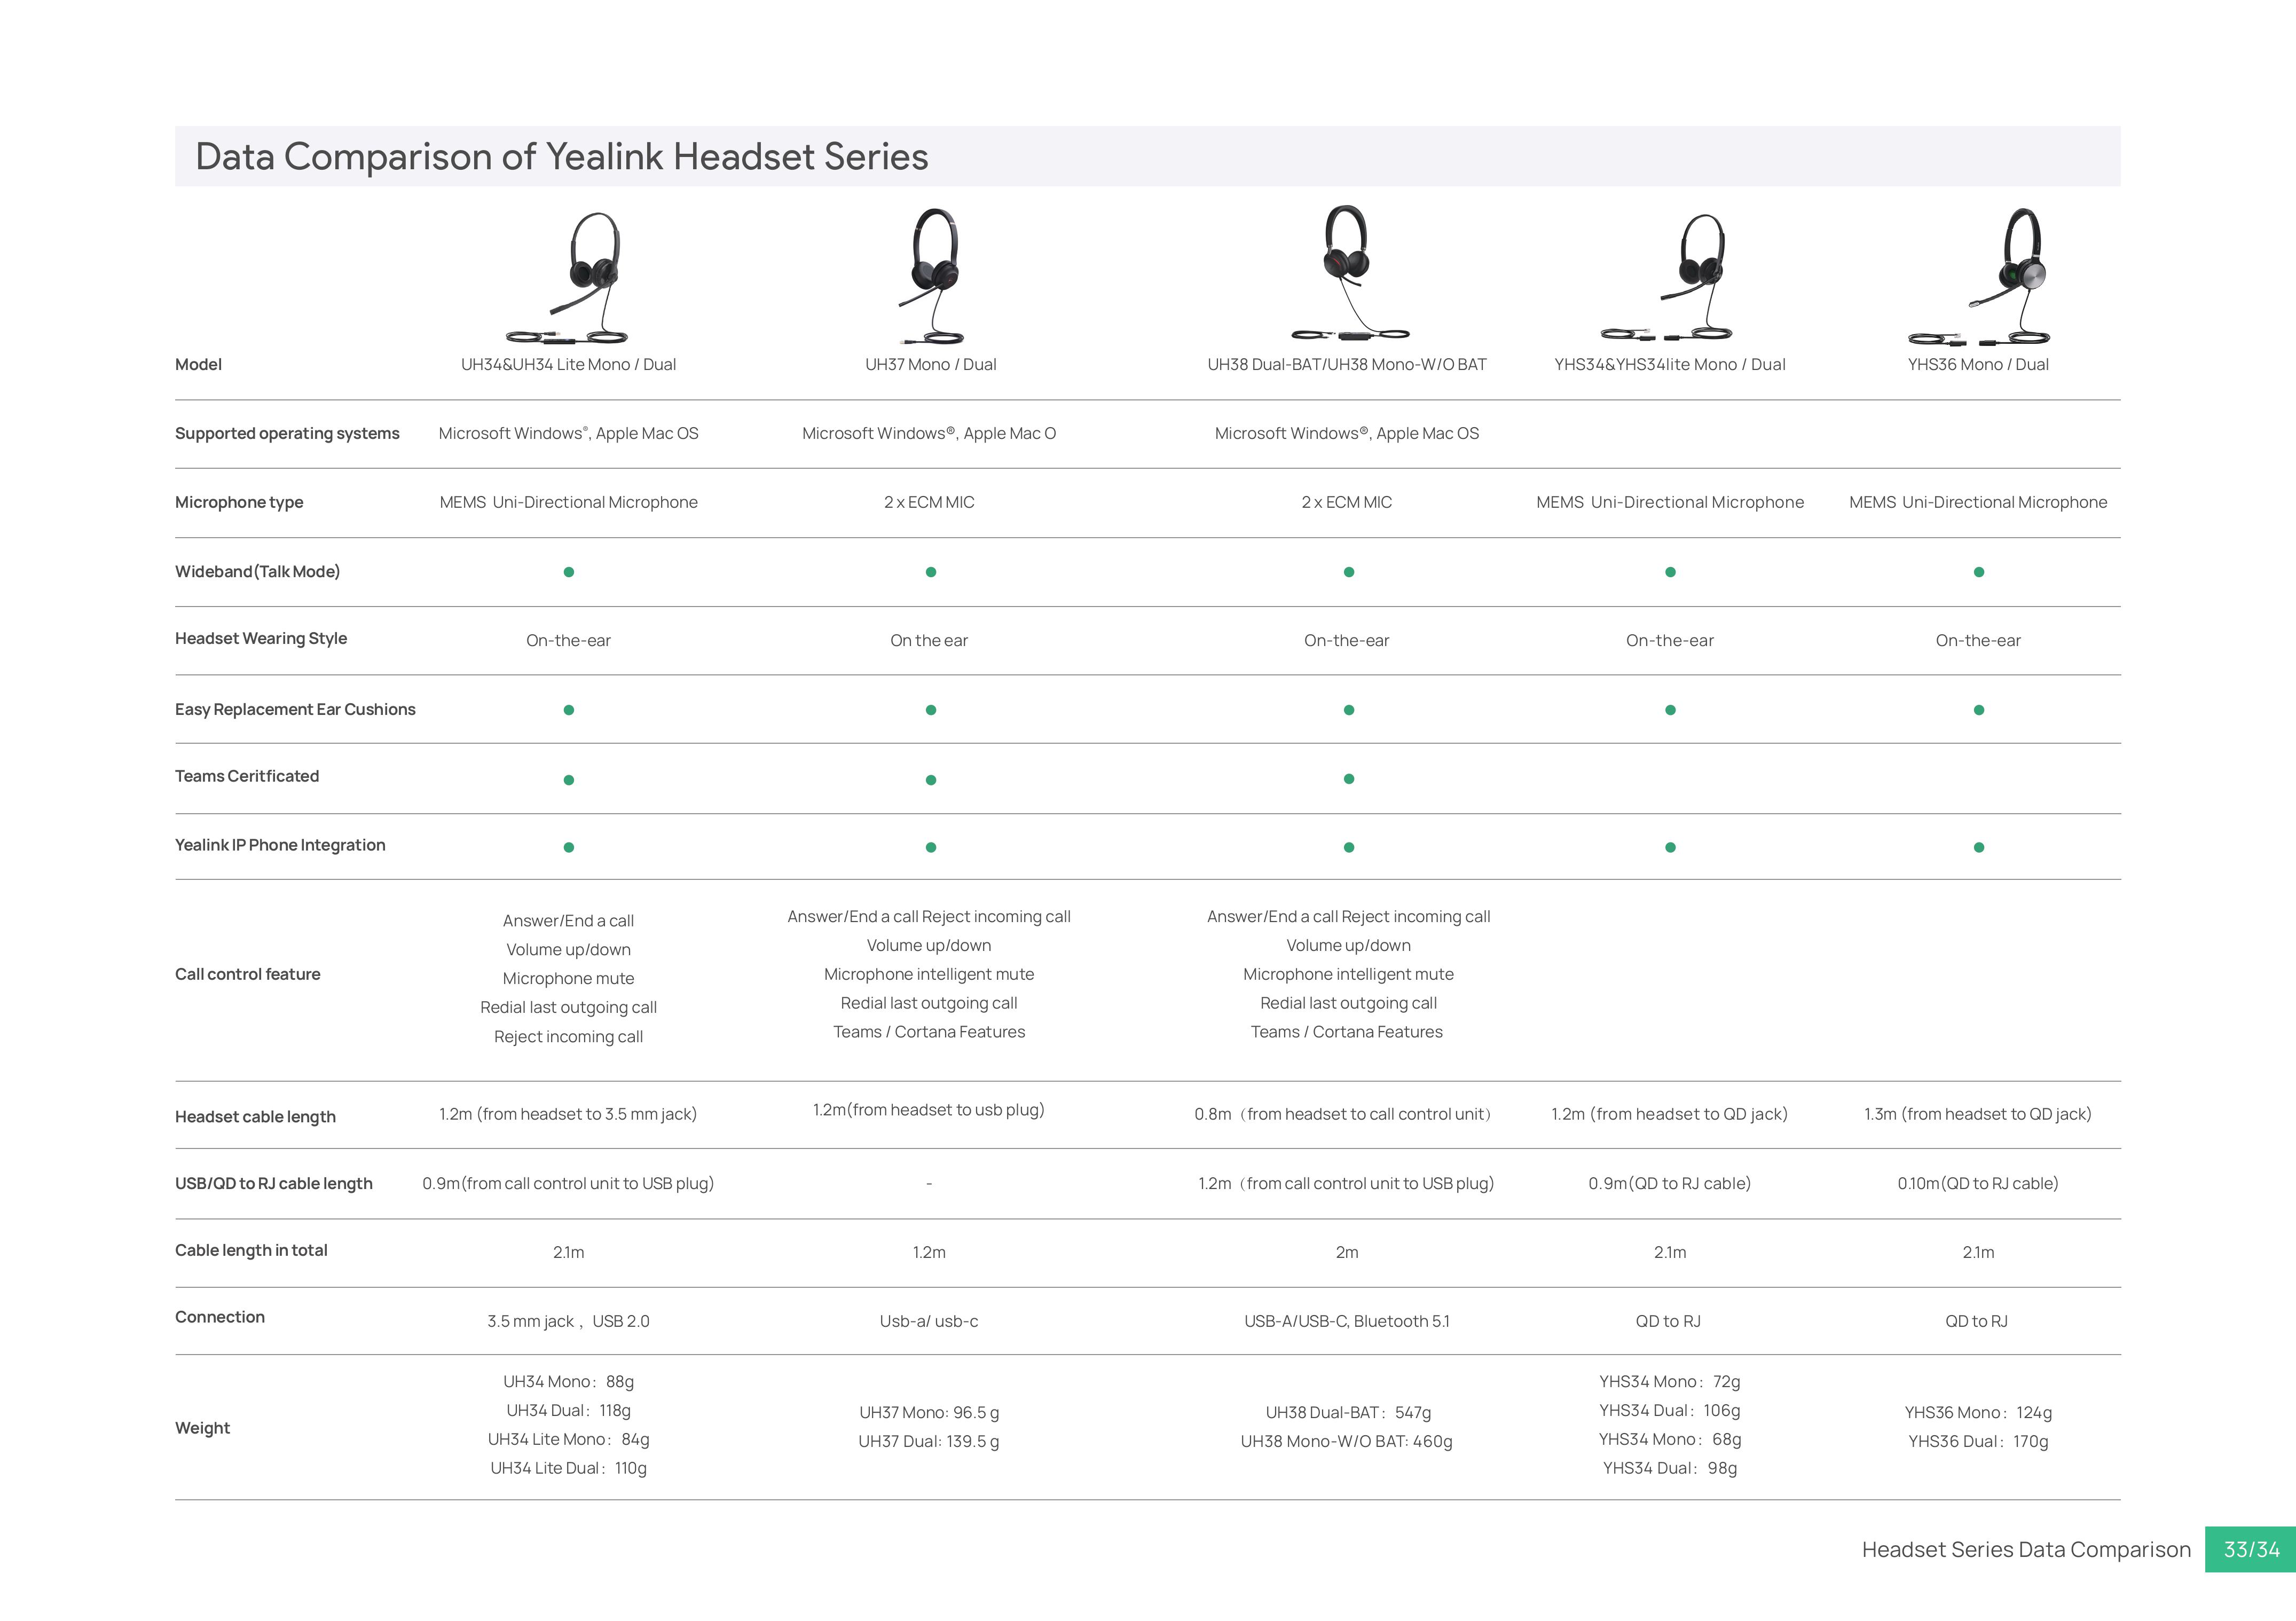Click the 'Supported operating systems' row label
This screenshot has width=2296, height=1621.
tap(287, 434)
